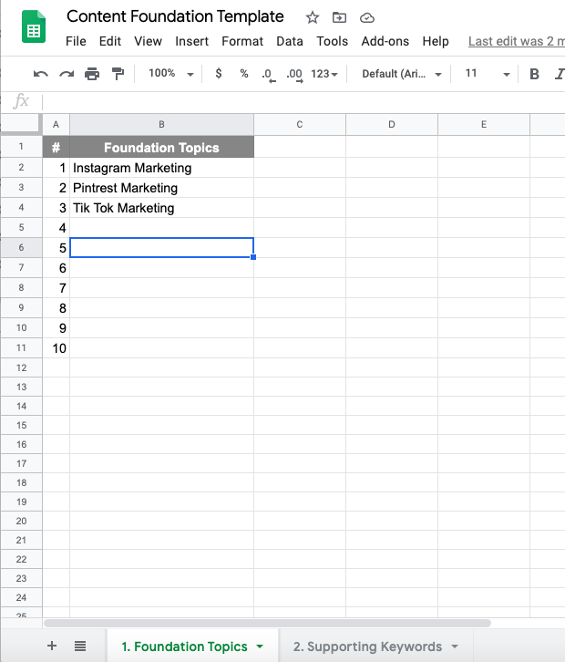Select the # header cell

pyautogui.click(x=56, y=147)
